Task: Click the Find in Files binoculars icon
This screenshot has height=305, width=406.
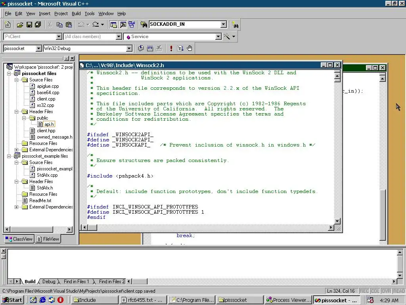Action: coord(144,25)
